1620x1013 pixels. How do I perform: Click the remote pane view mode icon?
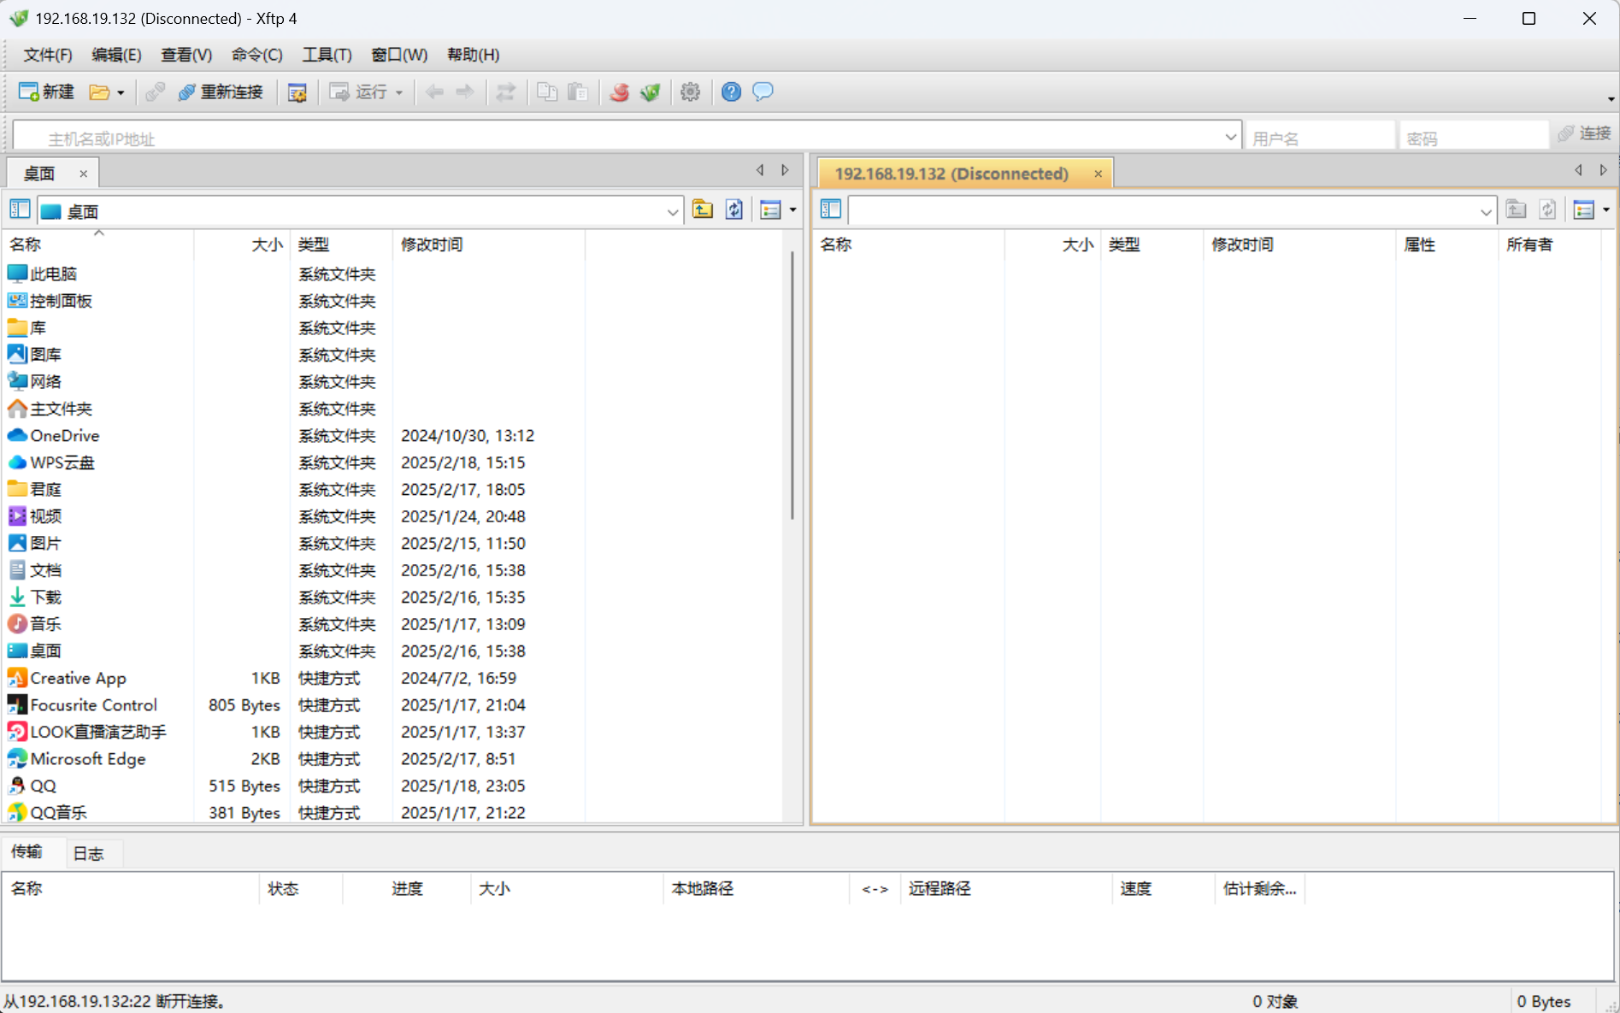coord(1584,209)
